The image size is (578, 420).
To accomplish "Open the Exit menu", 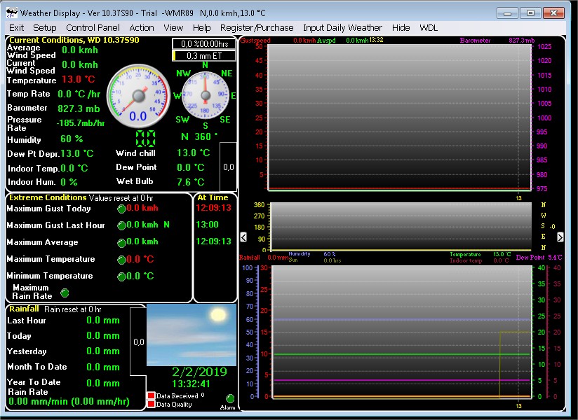I will (x=16, y=27).
